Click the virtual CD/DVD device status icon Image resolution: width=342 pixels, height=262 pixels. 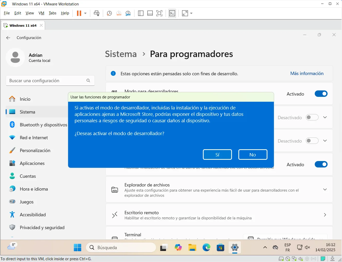pyautogui.click(x=288, y=259)
